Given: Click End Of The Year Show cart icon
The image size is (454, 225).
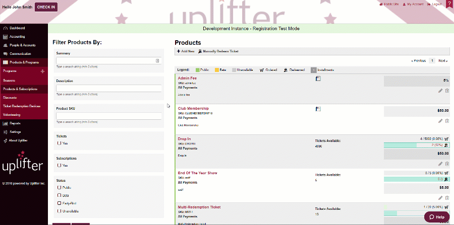Looking at the screenshot, I should pos(447,173).
